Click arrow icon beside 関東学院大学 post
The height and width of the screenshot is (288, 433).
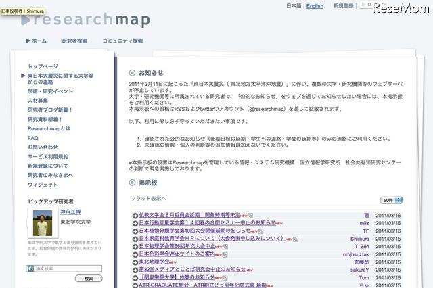point(135,278)
